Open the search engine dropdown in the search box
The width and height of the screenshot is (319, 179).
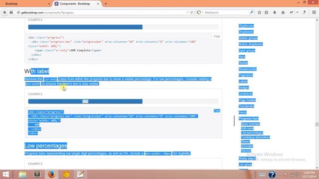tap(199, 12)
